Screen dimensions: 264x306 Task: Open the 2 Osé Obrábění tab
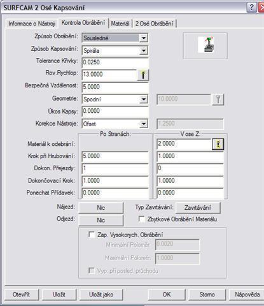tap(154, 24)
